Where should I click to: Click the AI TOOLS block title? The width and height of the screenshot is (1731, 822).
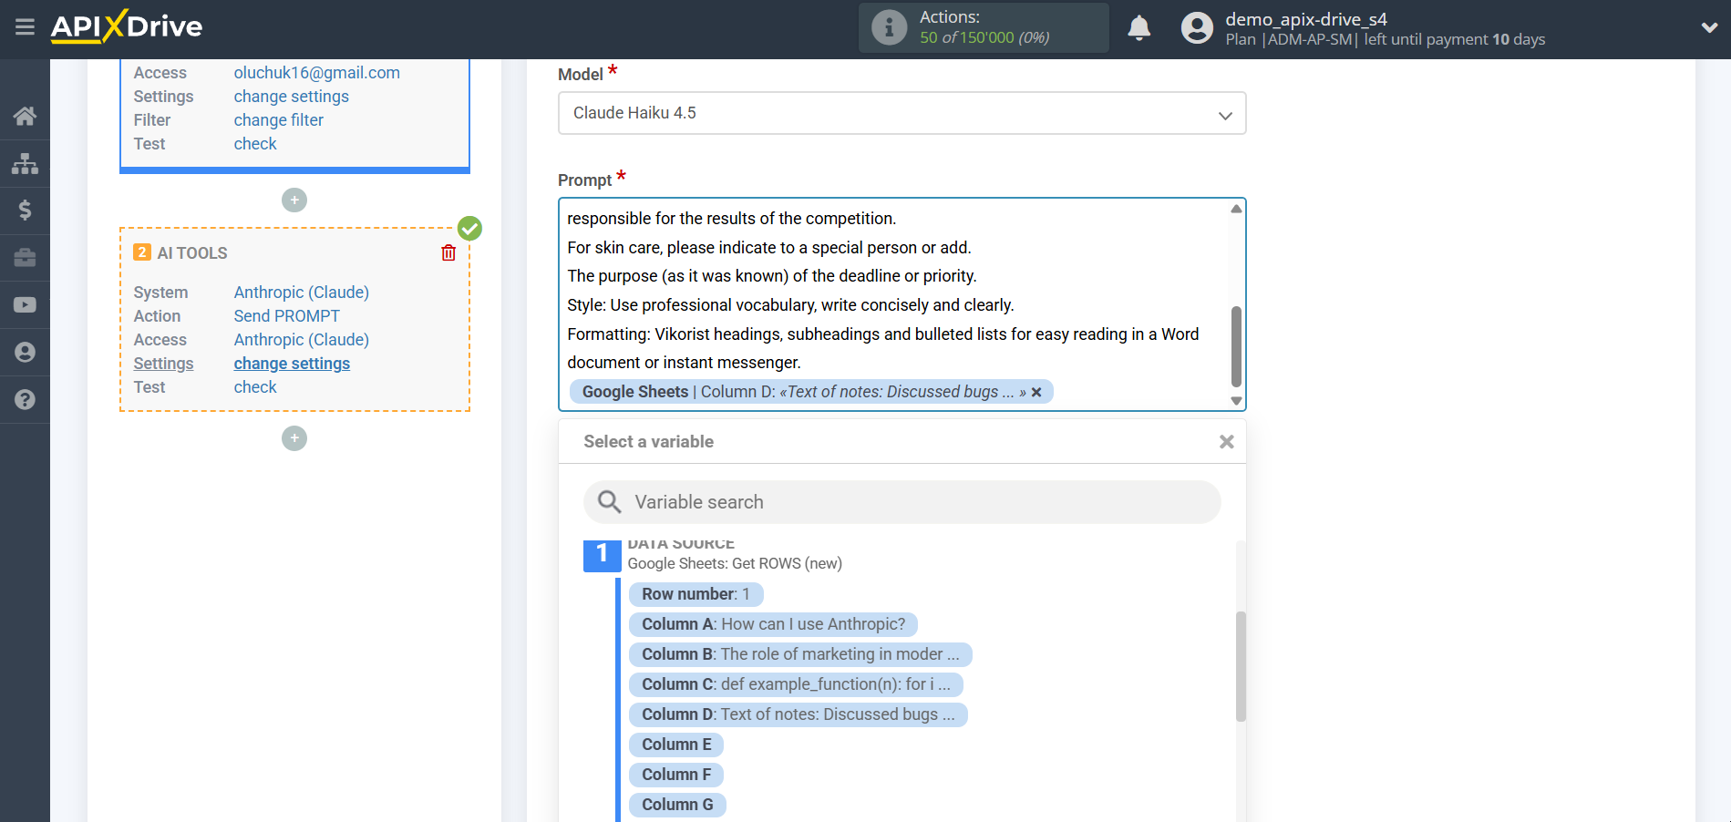click(191, 253)
